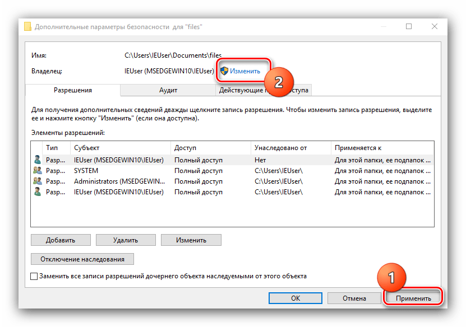
Task: Click the Отключение наследования button
Action: pyautogui.click(x=82, y=259)
